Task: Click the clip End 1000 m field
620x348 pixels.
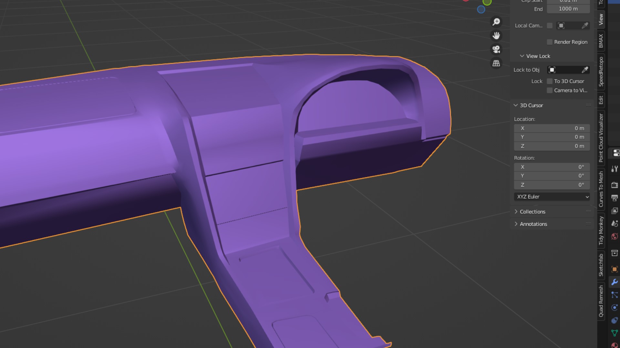Action: coord(568,9)
